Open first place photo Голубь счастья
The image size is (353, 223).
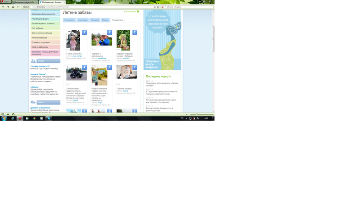pos(73,40)
